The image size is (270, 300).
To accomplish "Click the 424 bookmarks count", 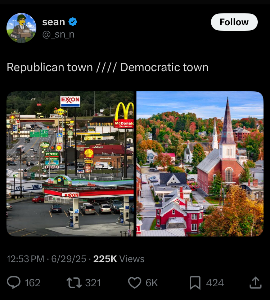I will tap(215, 283).
